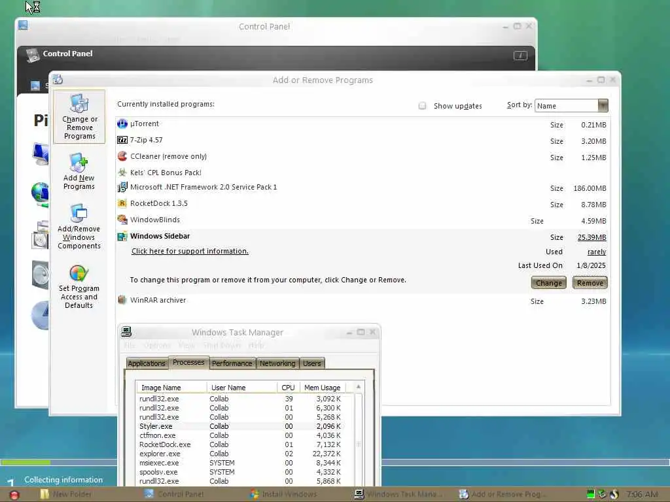
Task: Click Add or Remove Programs title icon
Action: pyautogui.click(x=58, y=79)
